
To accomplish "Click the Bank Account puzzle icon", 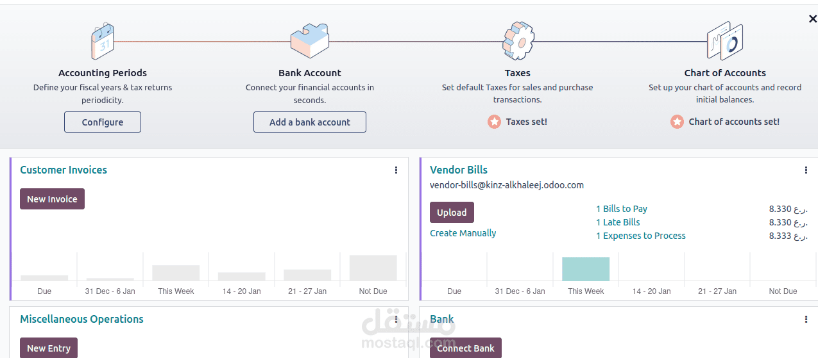I will click(x=309, y=41).
